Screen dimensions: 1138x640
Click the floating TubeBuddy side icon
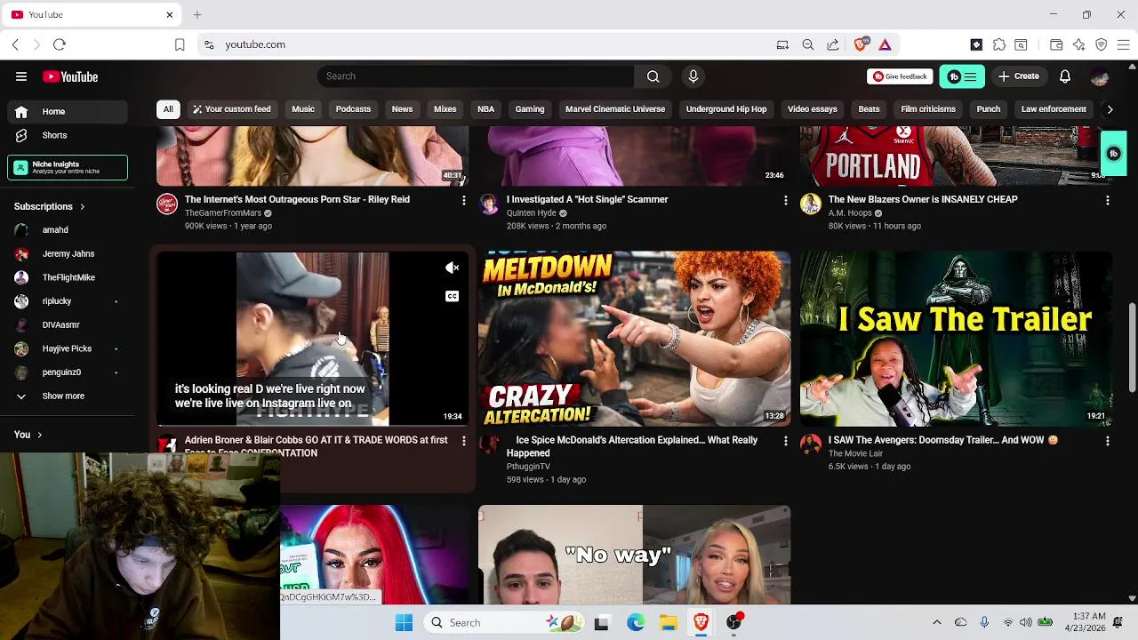(x=1113, y=154)
